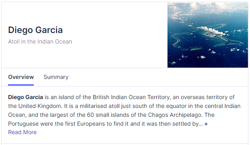The width and height of the screenshot is (250, 145).
Task: Expand description with the plus icon
Action: pos(206,124)
